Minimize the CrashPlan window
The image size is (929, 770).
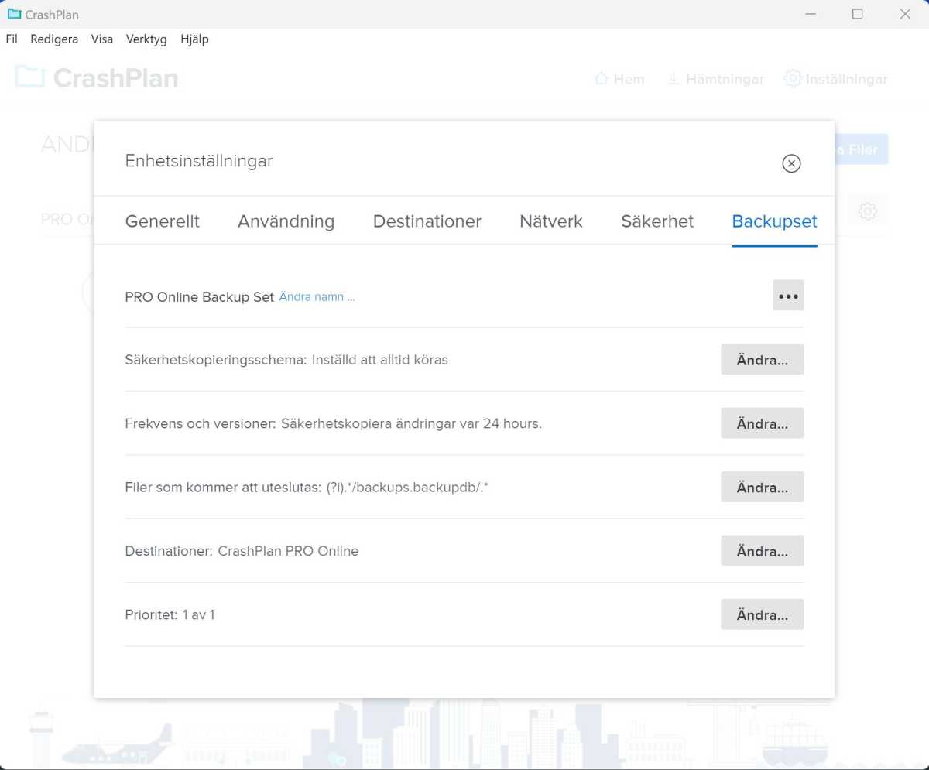811,14
